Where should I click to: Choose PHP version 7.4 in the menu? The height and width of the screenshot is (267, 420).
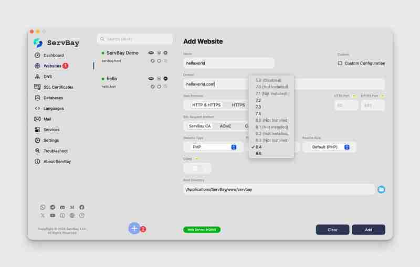point(258,113)
